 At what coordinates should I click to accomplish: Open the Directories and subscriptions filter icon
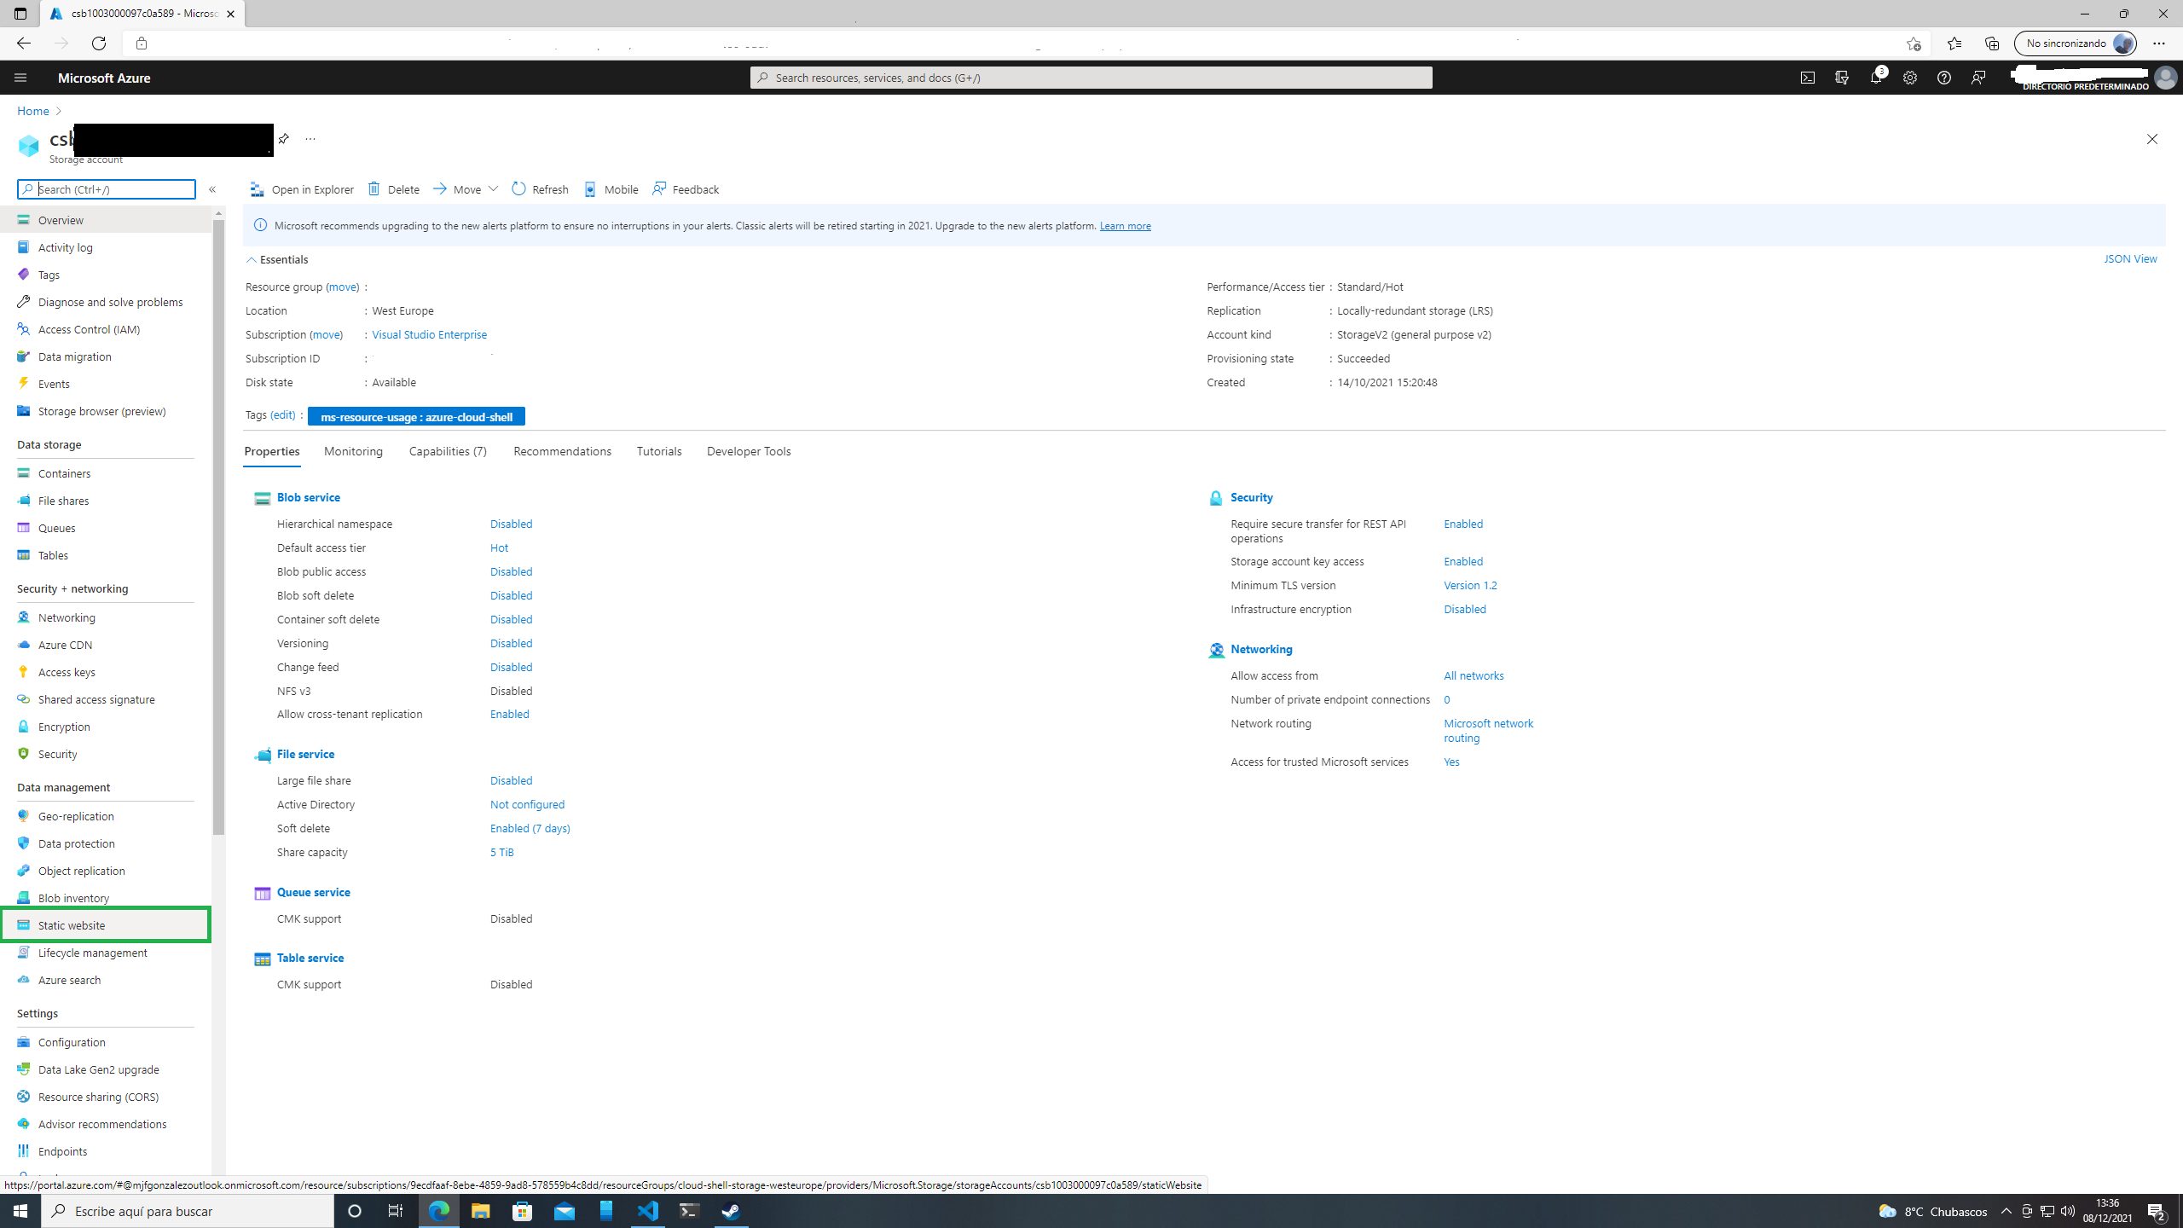[x=1841, y=78]
